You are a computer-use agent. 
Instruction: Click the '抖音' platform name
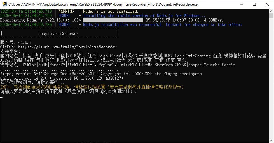click(27, 56)
